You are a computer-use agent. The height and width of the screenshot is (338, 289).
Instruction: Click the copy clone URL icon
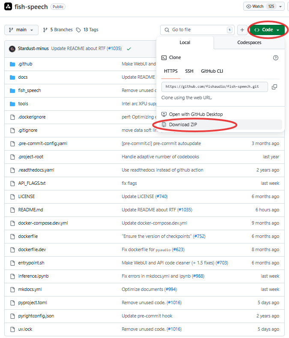coord(274,87)
